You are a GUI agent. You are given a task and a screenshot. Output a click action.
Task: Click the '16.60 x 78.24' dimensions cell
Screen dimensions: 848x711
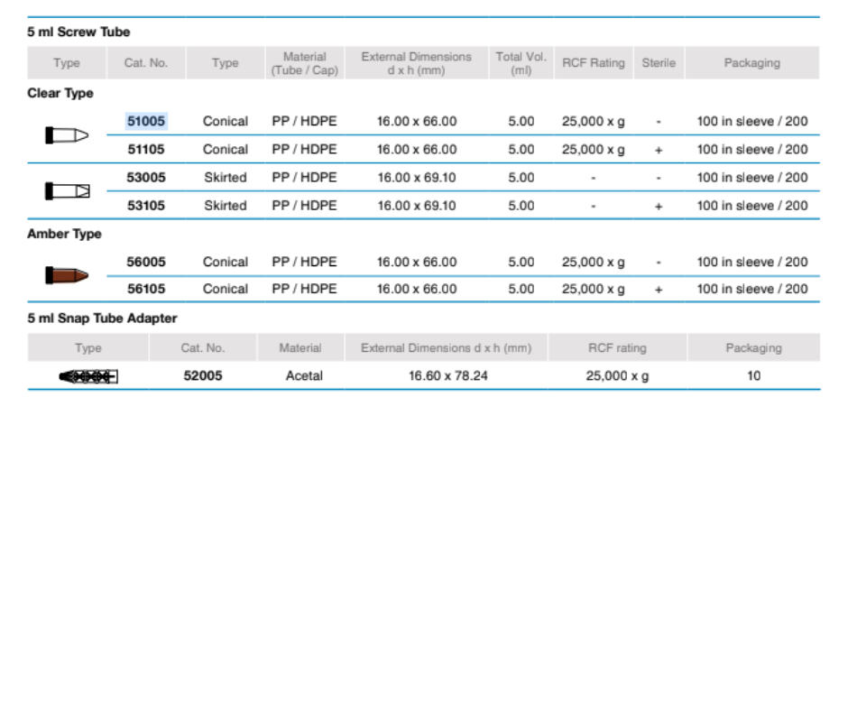pyautogui.click(x=448, y=375)
